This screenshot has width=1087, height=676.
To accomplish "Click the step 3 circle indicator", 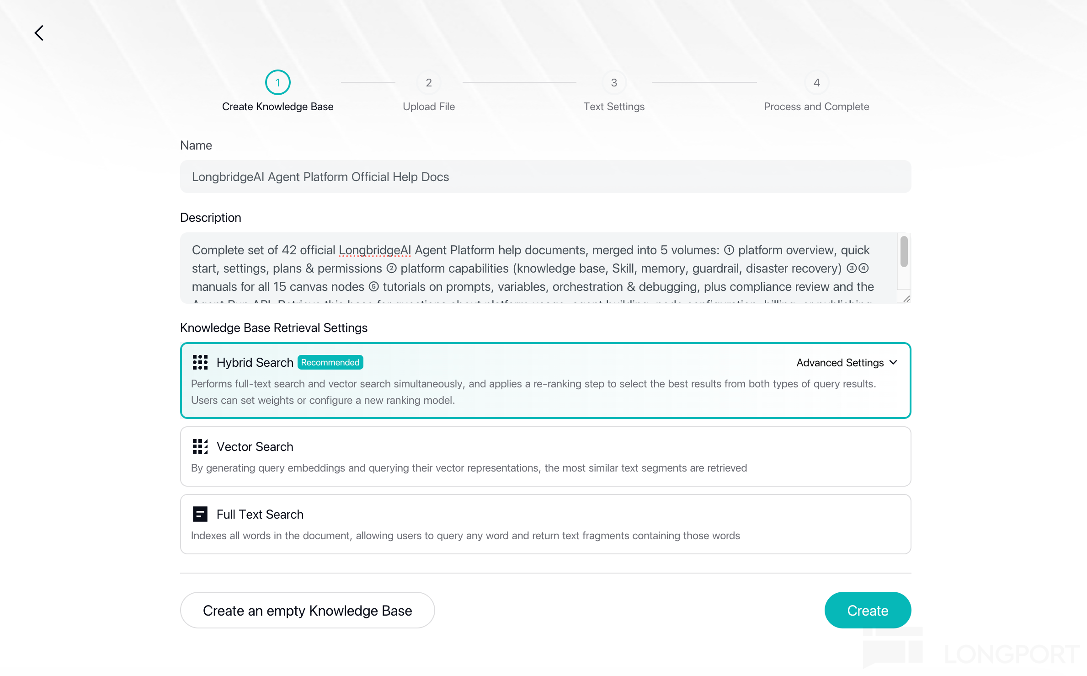I will pyautogui.click(x=614, y=82).
